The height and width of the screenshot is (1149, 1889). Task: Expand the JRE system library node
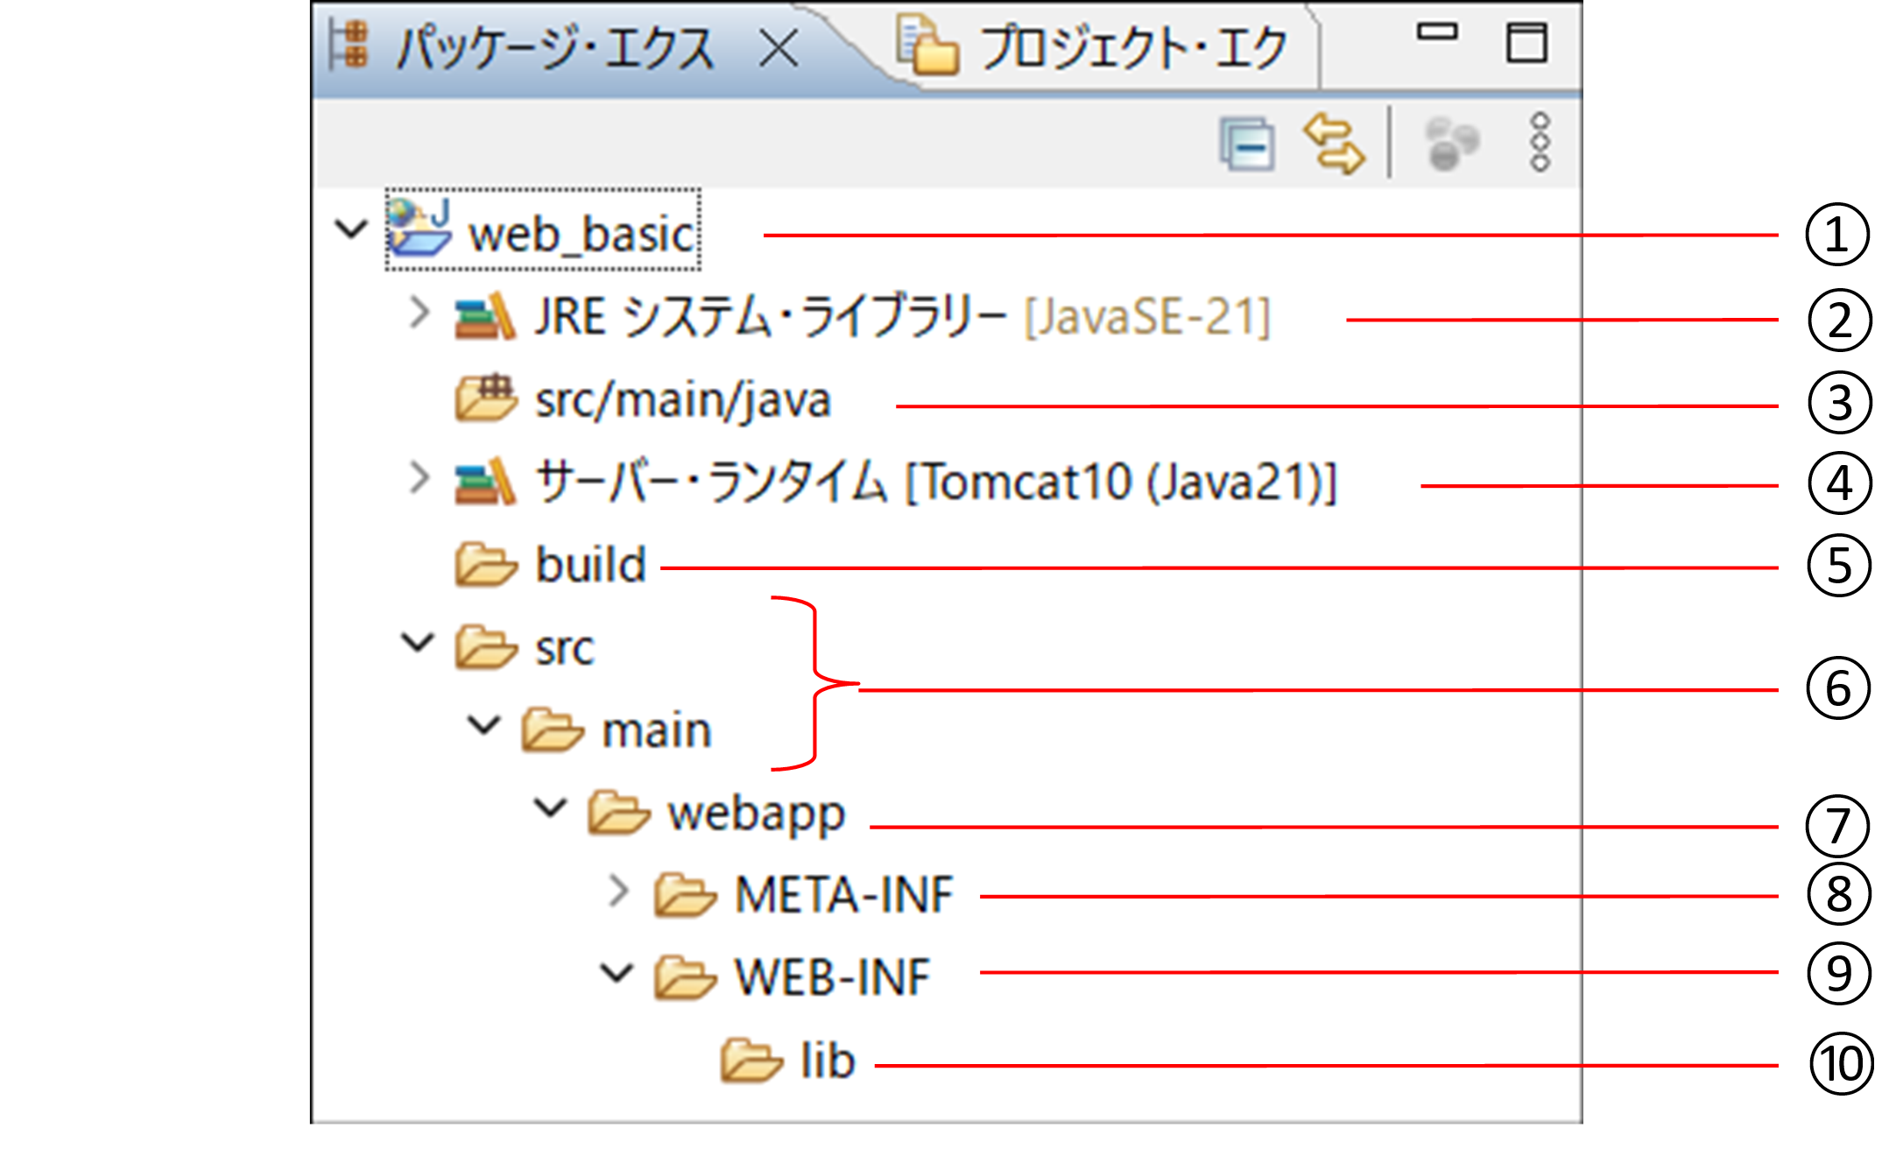419,313
